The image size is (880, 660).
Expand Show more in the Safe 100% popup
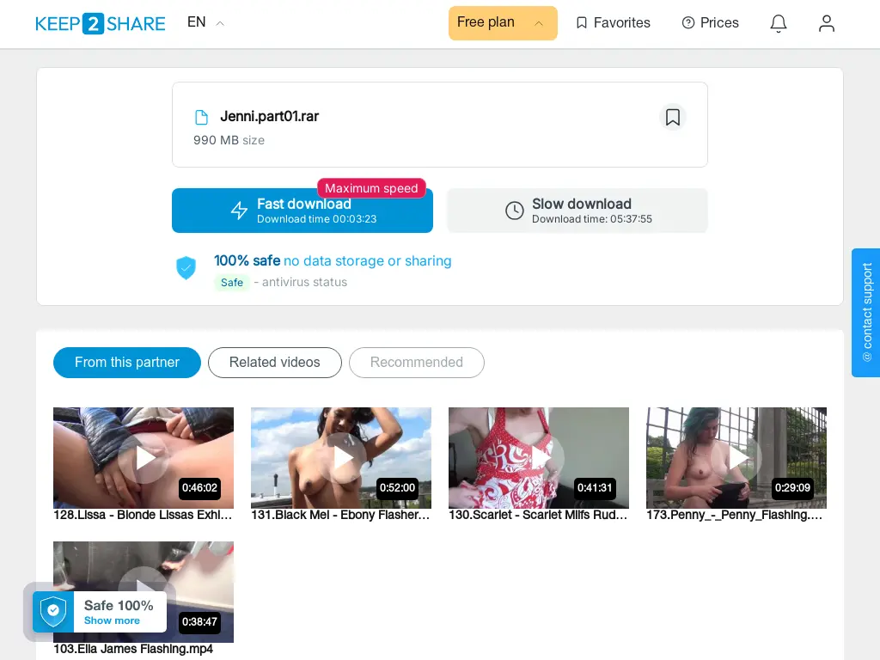pyautogui.click(x=112, y=620)
